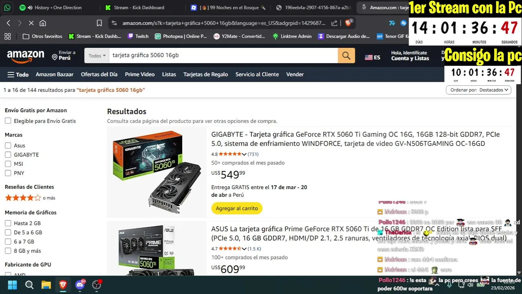Open the Amazon logo home link
This screenshot has height=294, width=522.
click(x=25, y=56)
